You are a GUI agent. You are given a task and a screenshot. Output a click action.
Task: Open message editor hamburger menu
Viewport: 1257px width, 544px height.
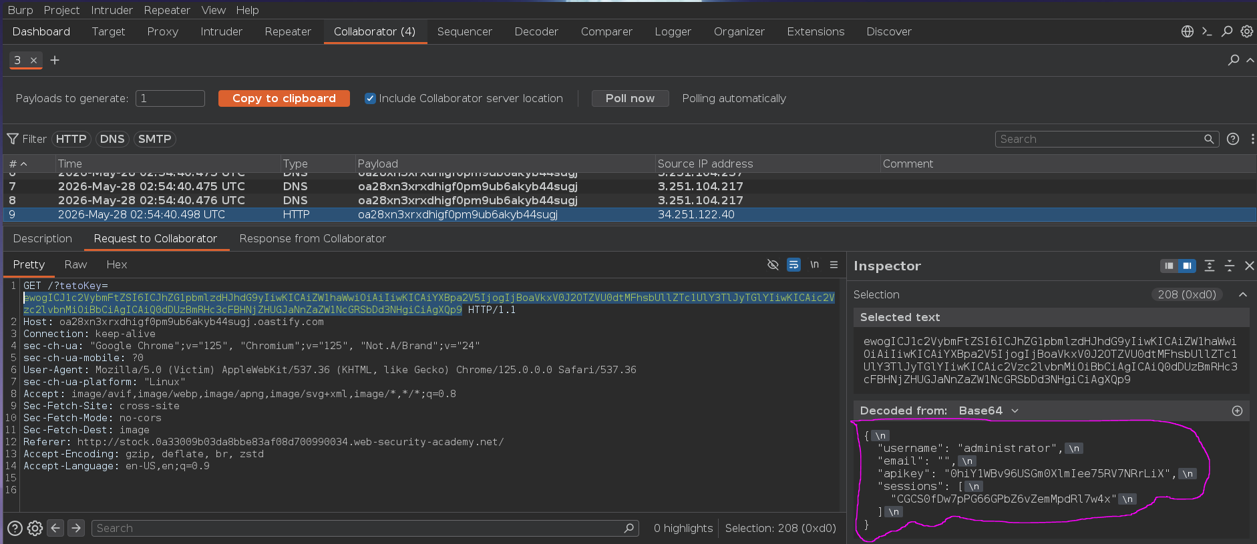(x=834, y=265)
